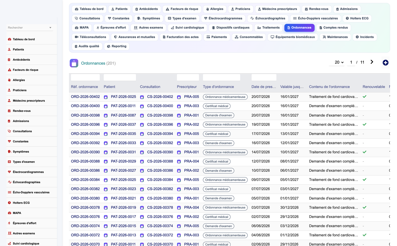Sort by the Renouvelable column header
This screenshot has height=246, width=397.
[374, 87]
